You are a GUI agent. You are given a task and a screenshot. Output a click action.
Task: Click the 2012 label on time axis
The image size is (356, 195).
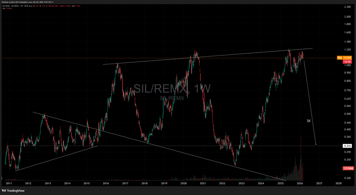[x=28, y=183]
